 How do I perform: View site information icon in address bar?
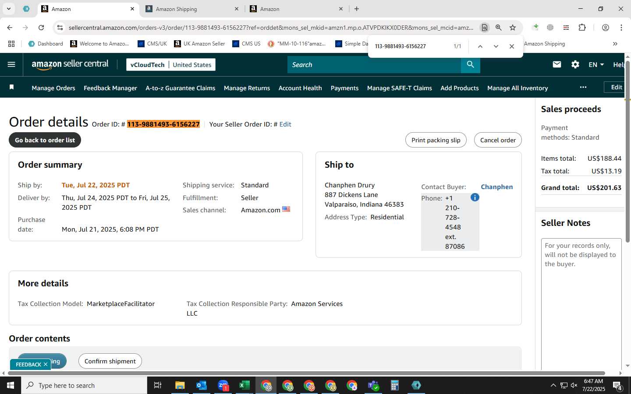coord(60,28)
